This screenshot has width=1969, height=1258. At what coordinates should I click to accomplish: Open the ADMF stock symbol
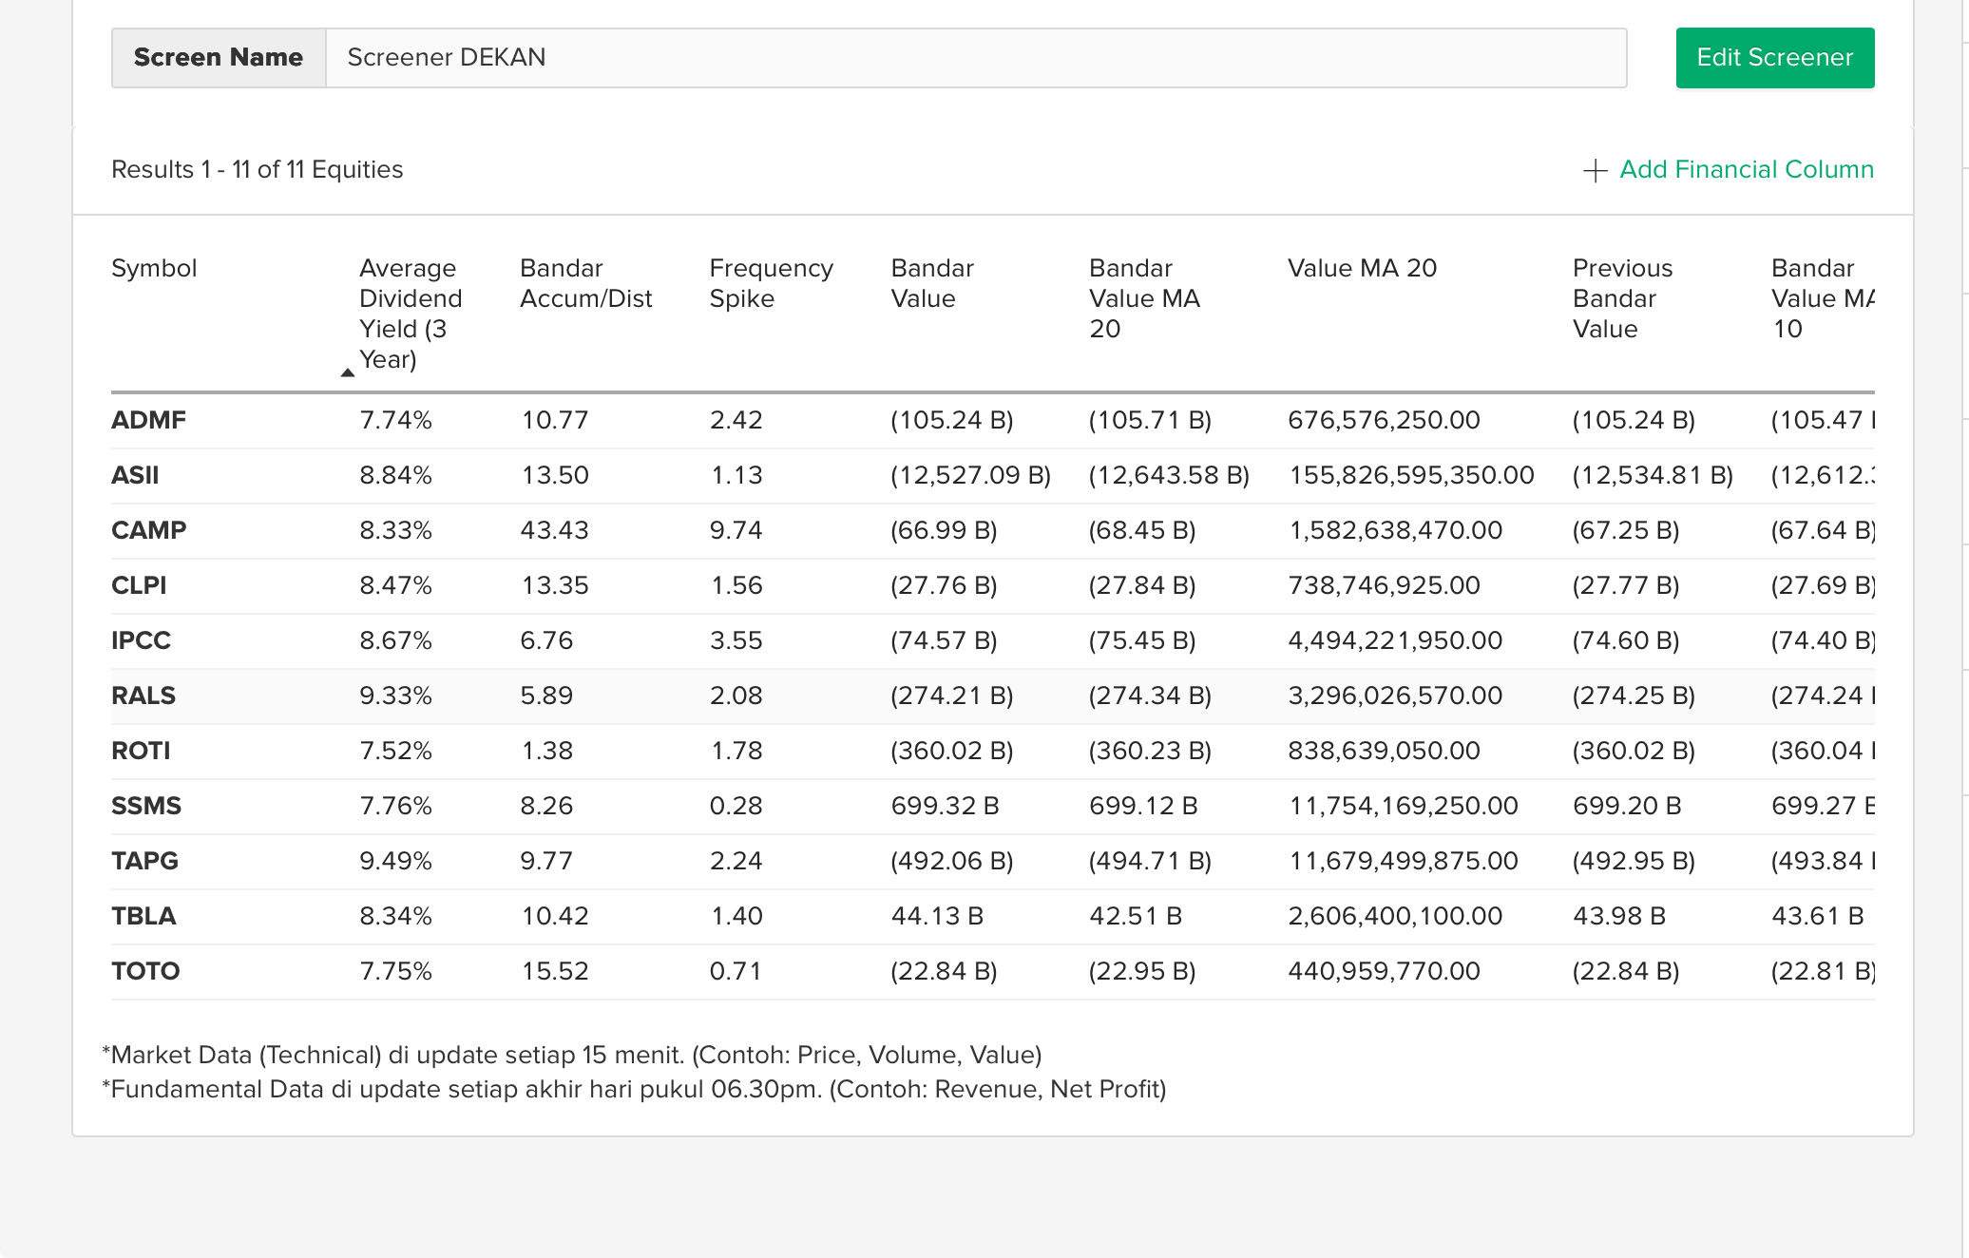pos(148,420)
